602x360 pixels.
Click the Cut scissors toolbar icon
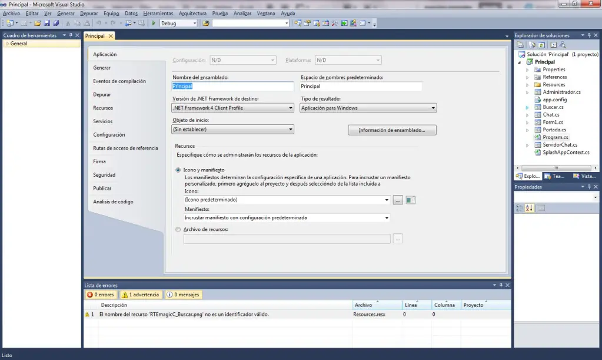click(68, 24)
